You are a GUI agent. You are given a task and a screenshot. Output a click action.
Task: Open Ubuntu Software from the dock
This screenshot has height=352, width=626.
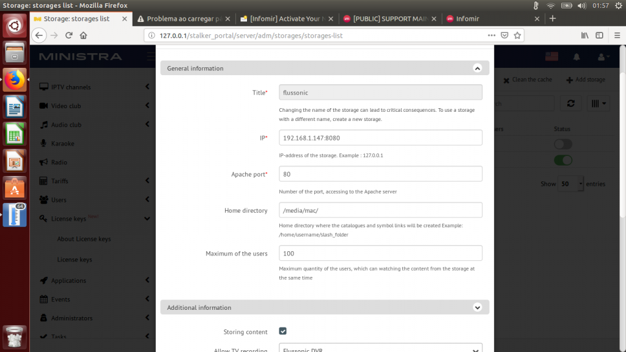point(15,188)
